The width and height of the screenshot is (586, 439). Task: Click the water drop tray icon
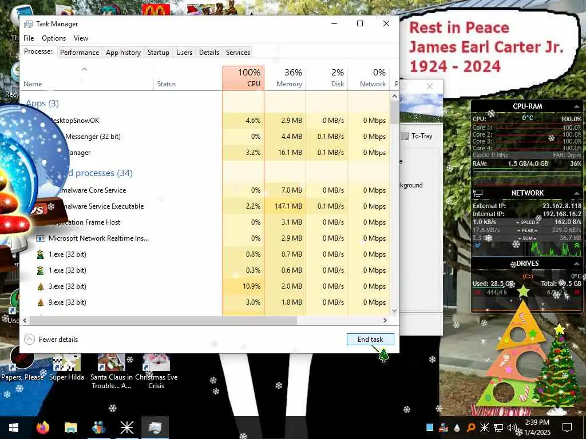(457, 428)
